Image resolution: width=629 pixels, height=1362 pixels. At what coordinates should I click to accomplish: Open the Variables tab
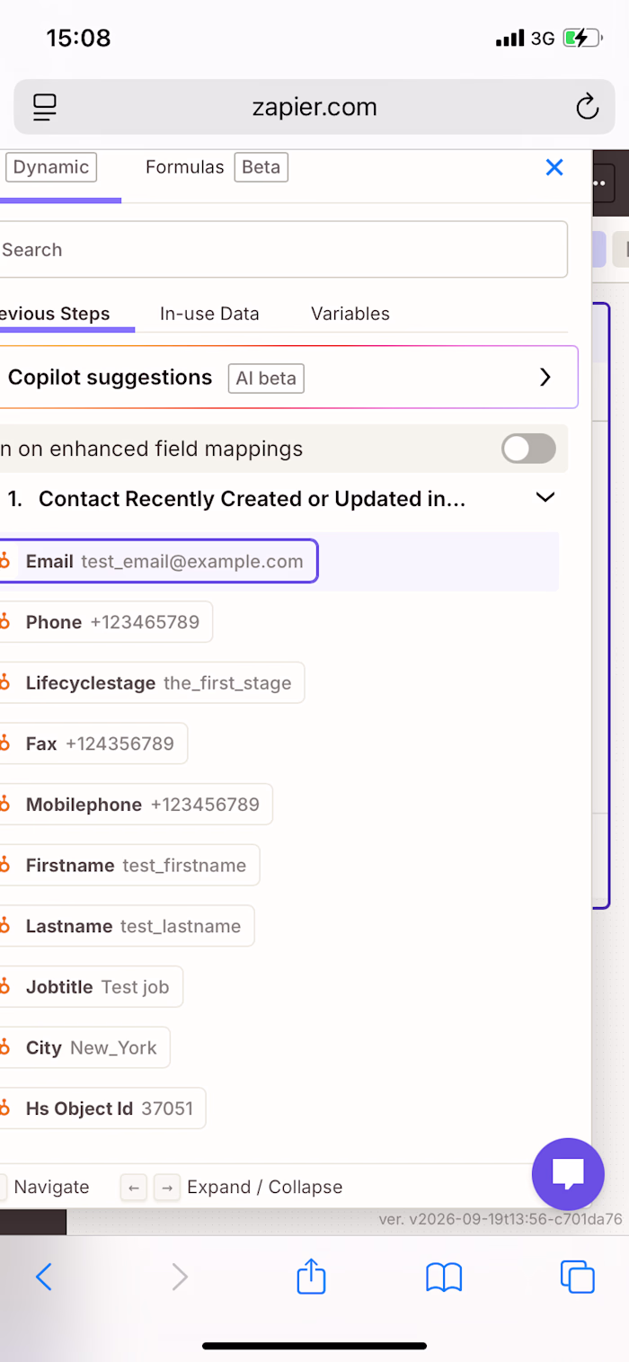(x=350, y=314)
